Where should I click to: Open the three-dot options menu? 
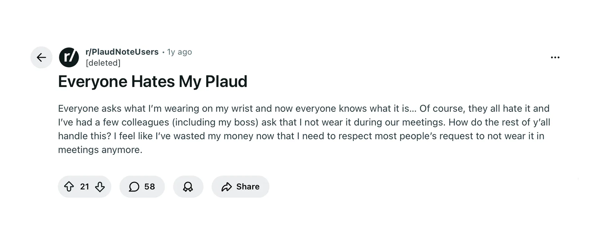point(555,57)
